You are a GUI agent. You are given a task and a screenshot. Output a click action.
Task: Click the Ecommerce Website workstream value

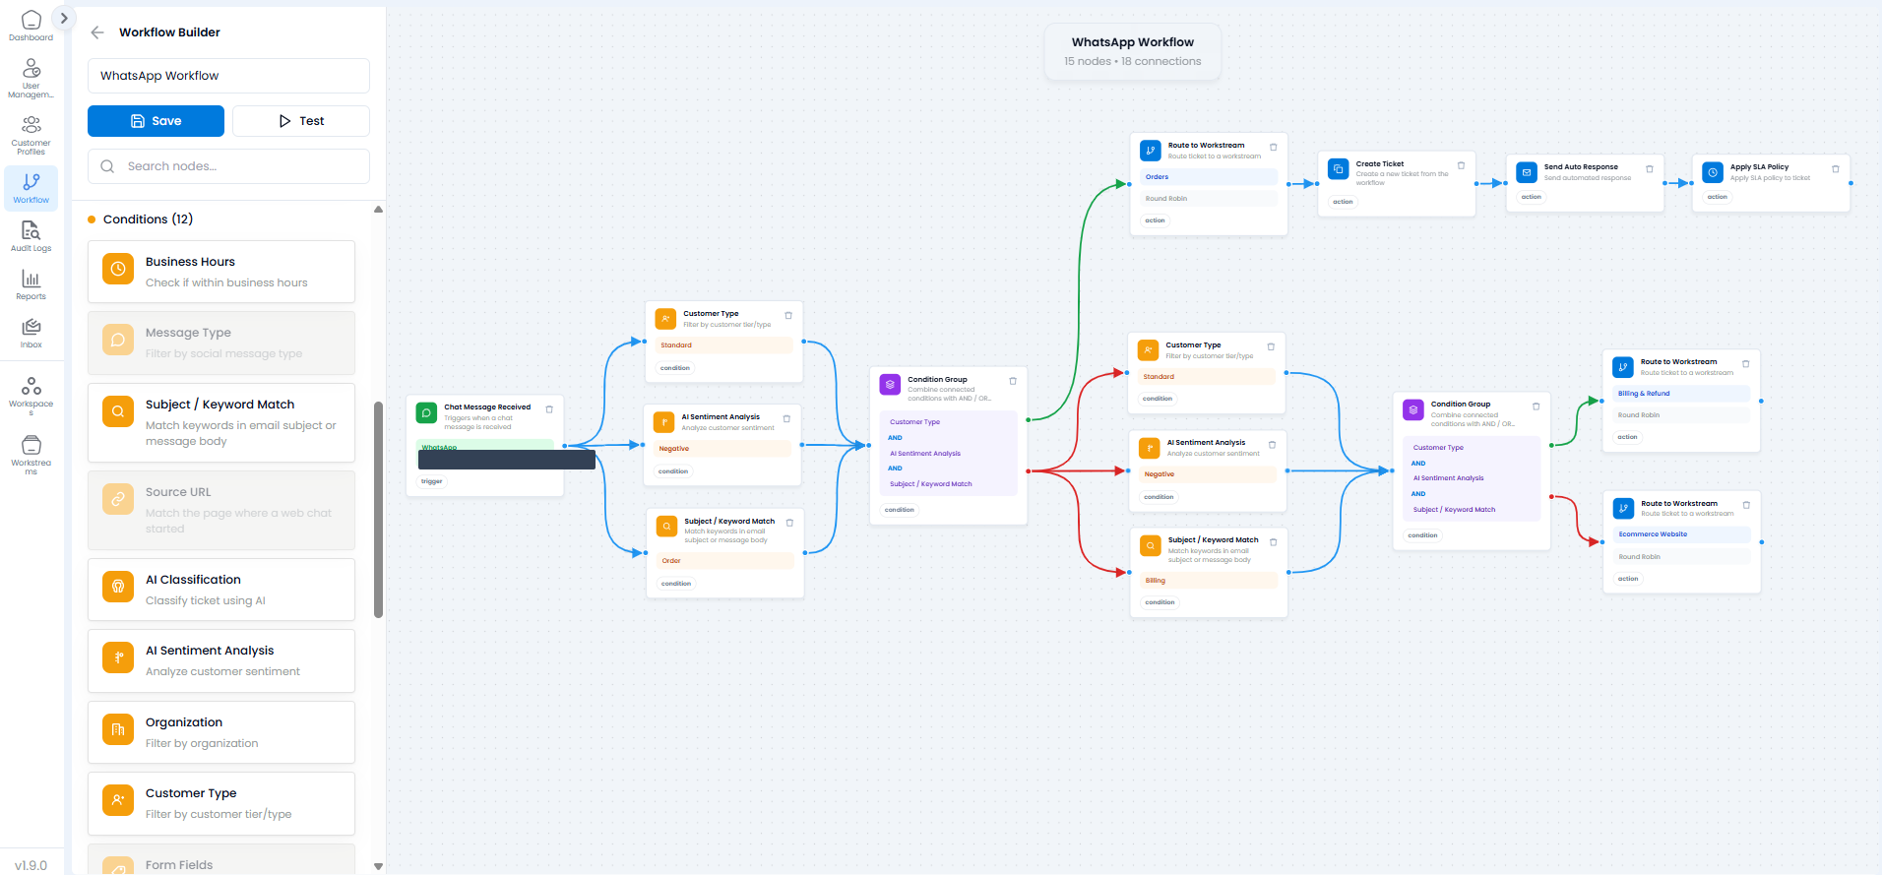1682,534
